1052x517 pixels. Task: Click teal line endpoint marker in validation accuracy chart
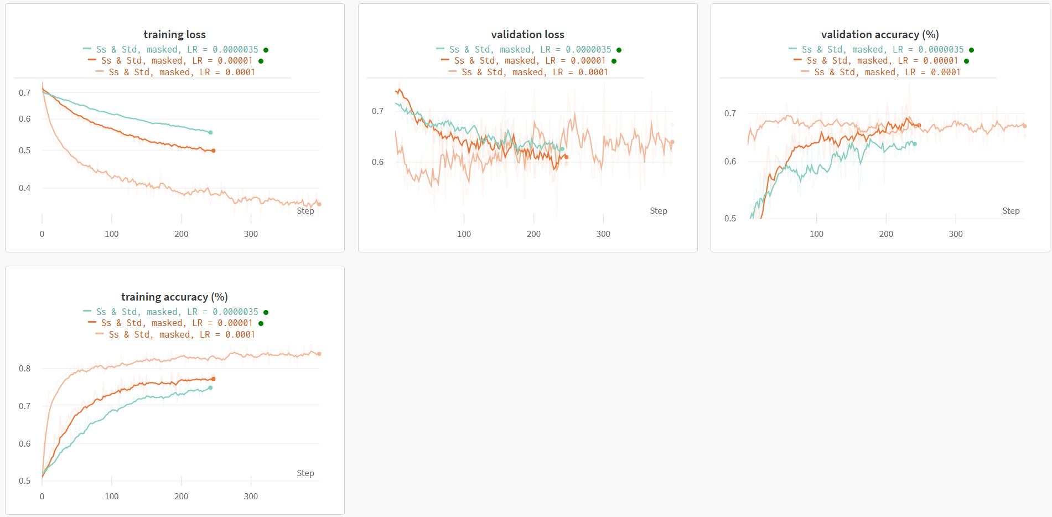coord(915,144)
